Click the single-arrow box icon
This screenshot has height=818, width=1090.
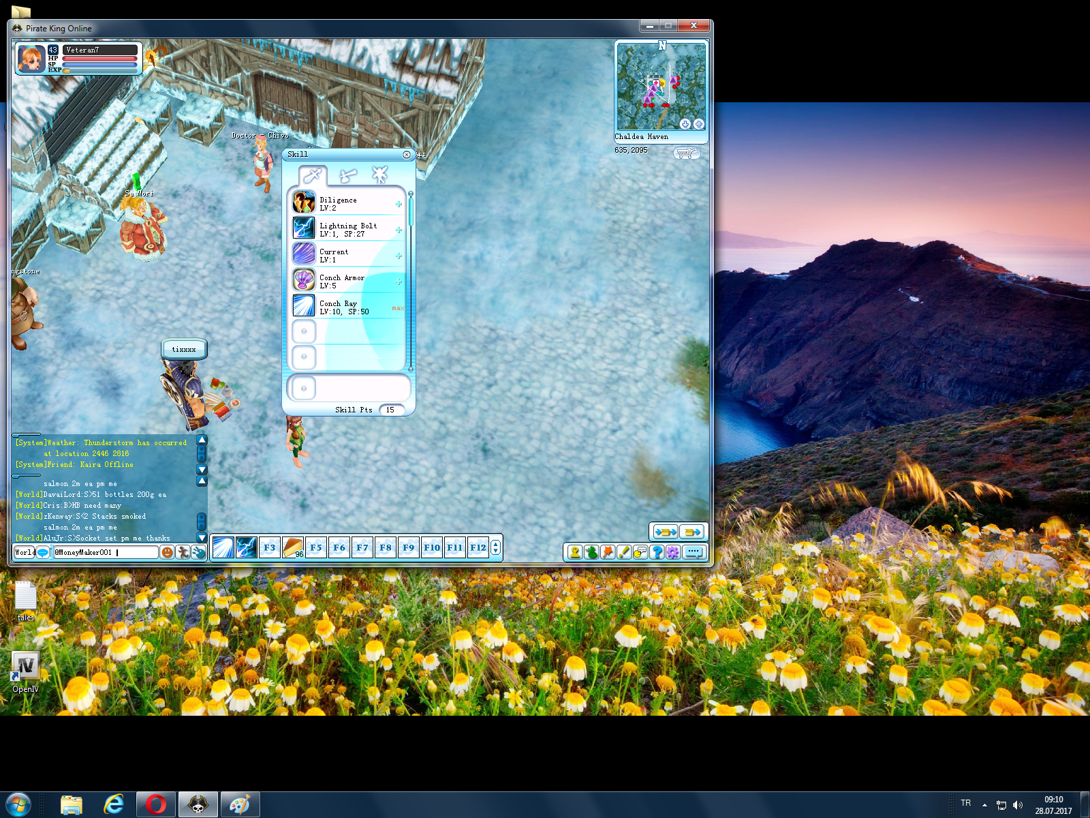tap(691, 531)
